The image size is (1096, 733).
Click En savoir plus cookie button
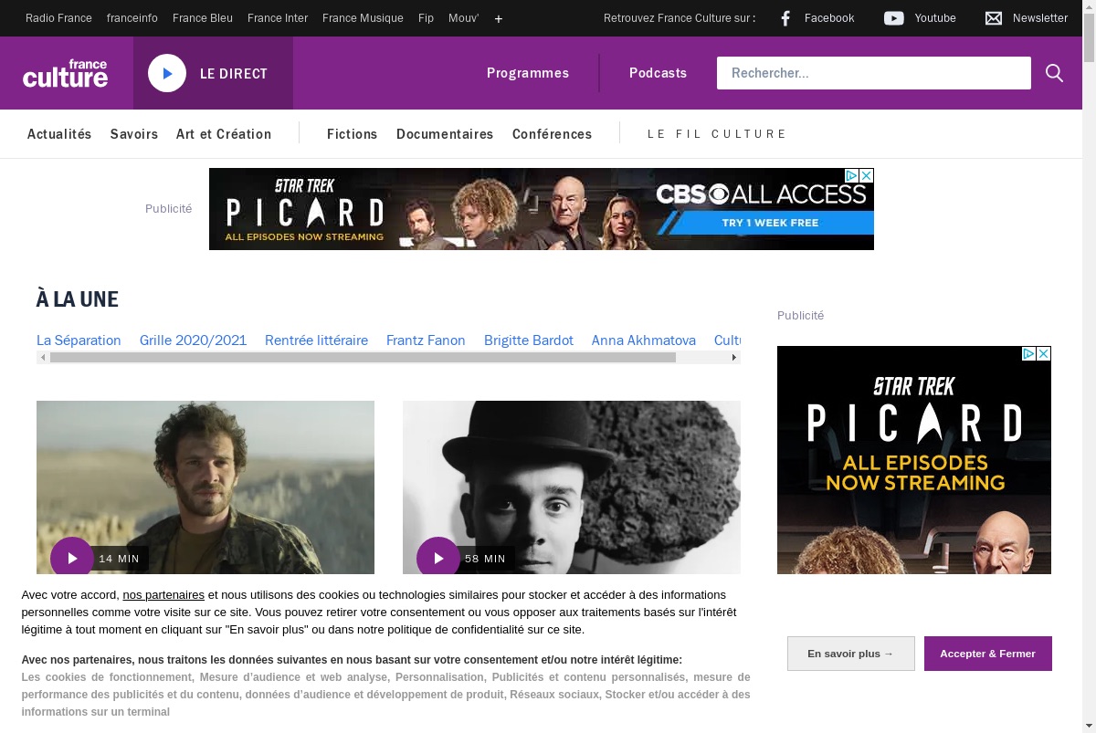pyautogui.click(x=850, y=654)
